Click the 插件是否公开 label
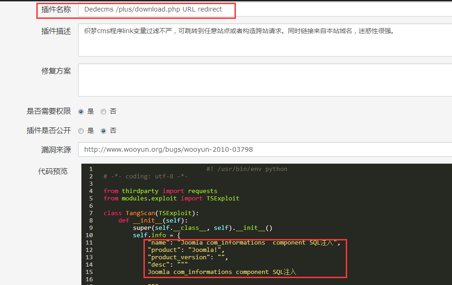452x285 pixels. pos(49,131)
